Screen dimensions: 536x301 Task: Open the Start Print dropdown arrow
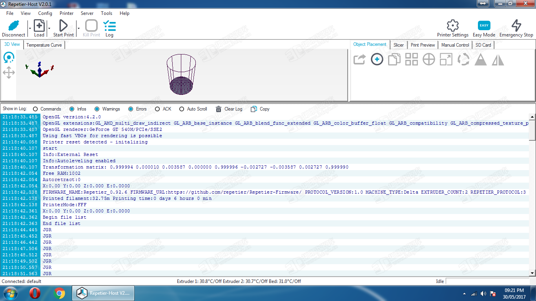tap(78, 28)
